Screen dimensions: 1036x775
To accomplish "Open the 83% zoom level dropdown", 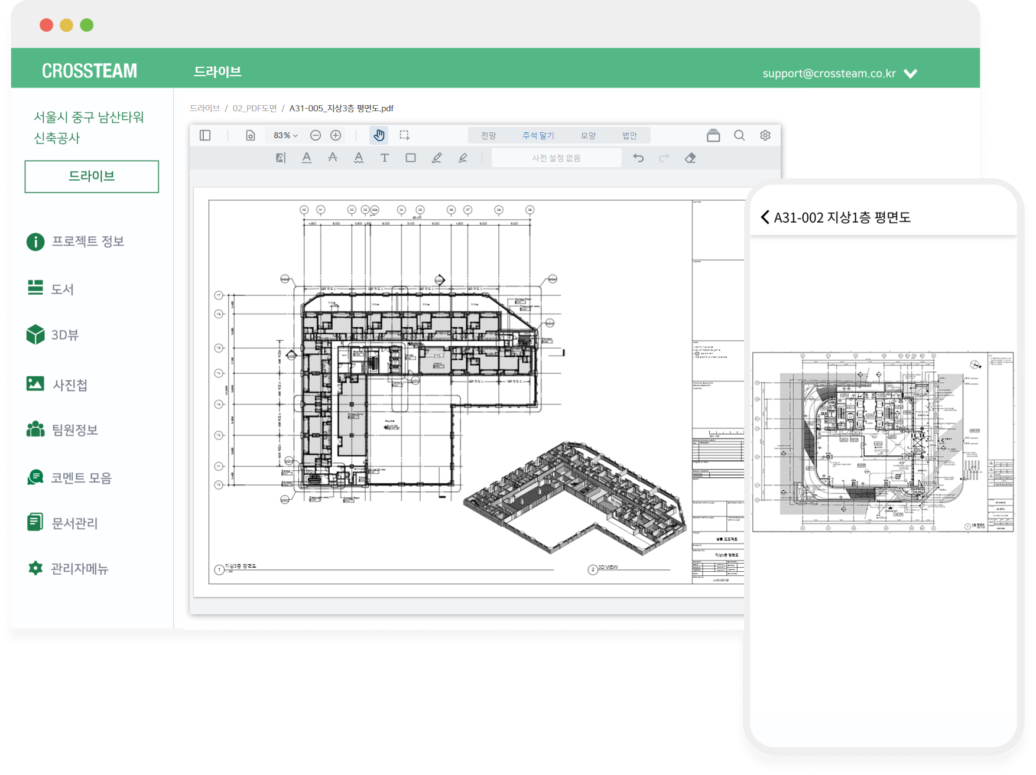I will [285, 135].
